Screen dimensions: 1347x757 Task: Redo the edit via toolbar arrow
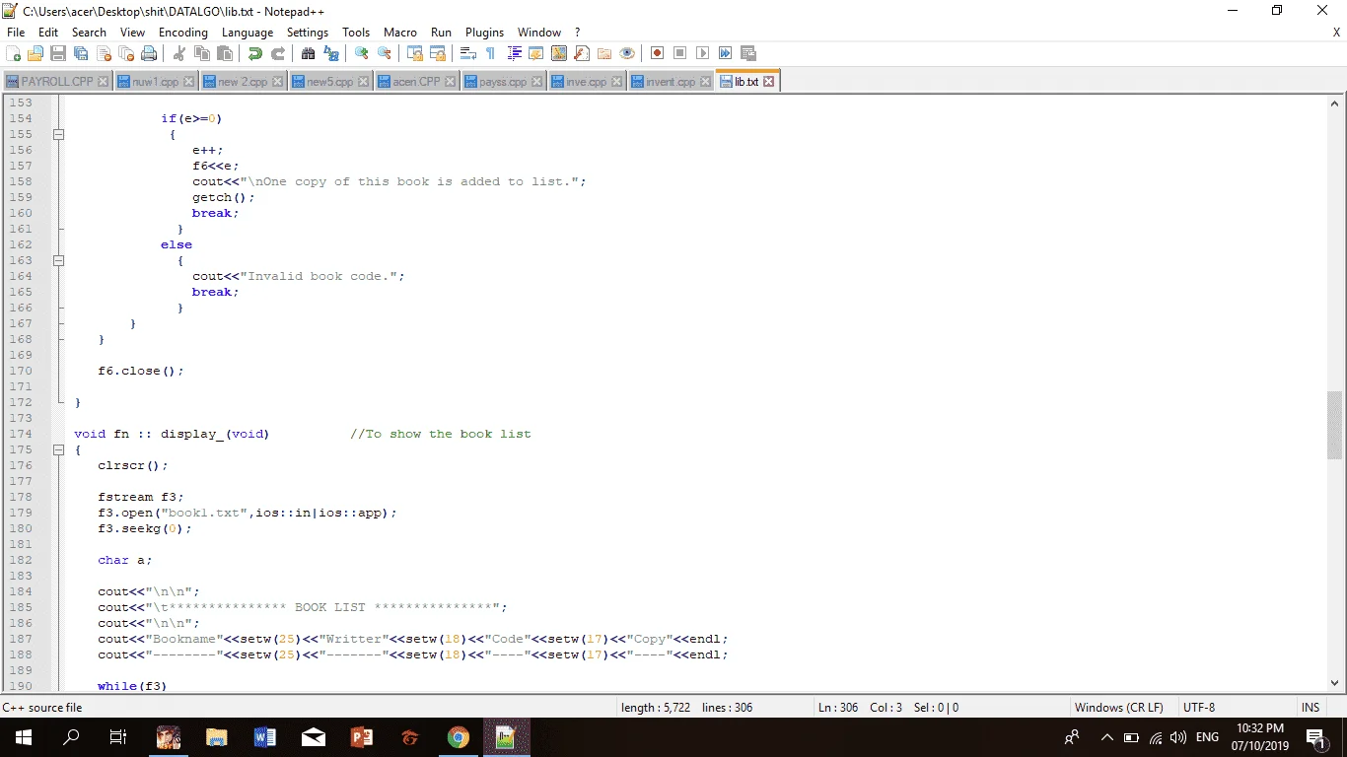278,53
